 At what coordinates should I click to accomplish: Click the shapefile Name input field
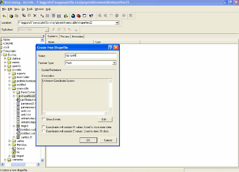[x=91, y=55]
